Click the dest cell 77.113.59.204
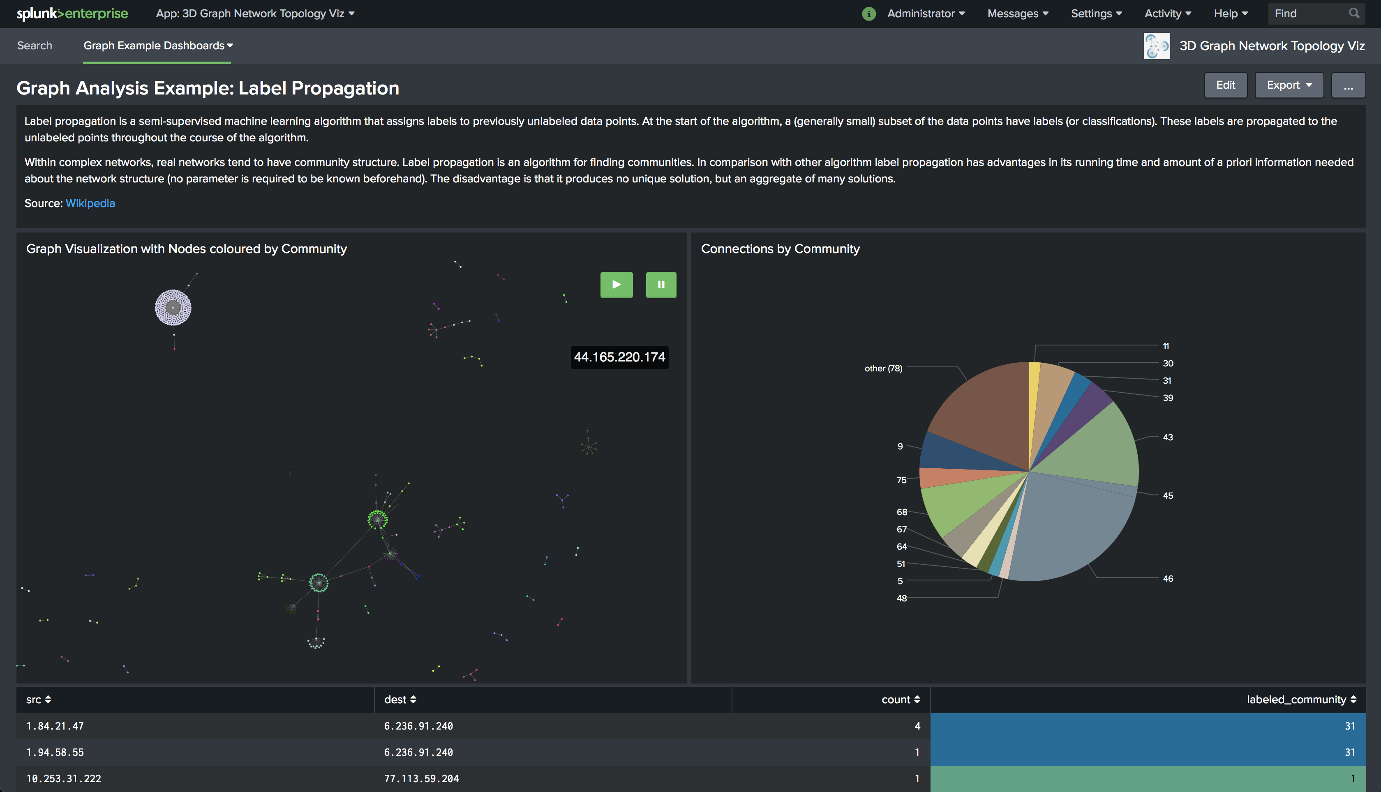The image size is (1381, 792). (x=421, y=778)
